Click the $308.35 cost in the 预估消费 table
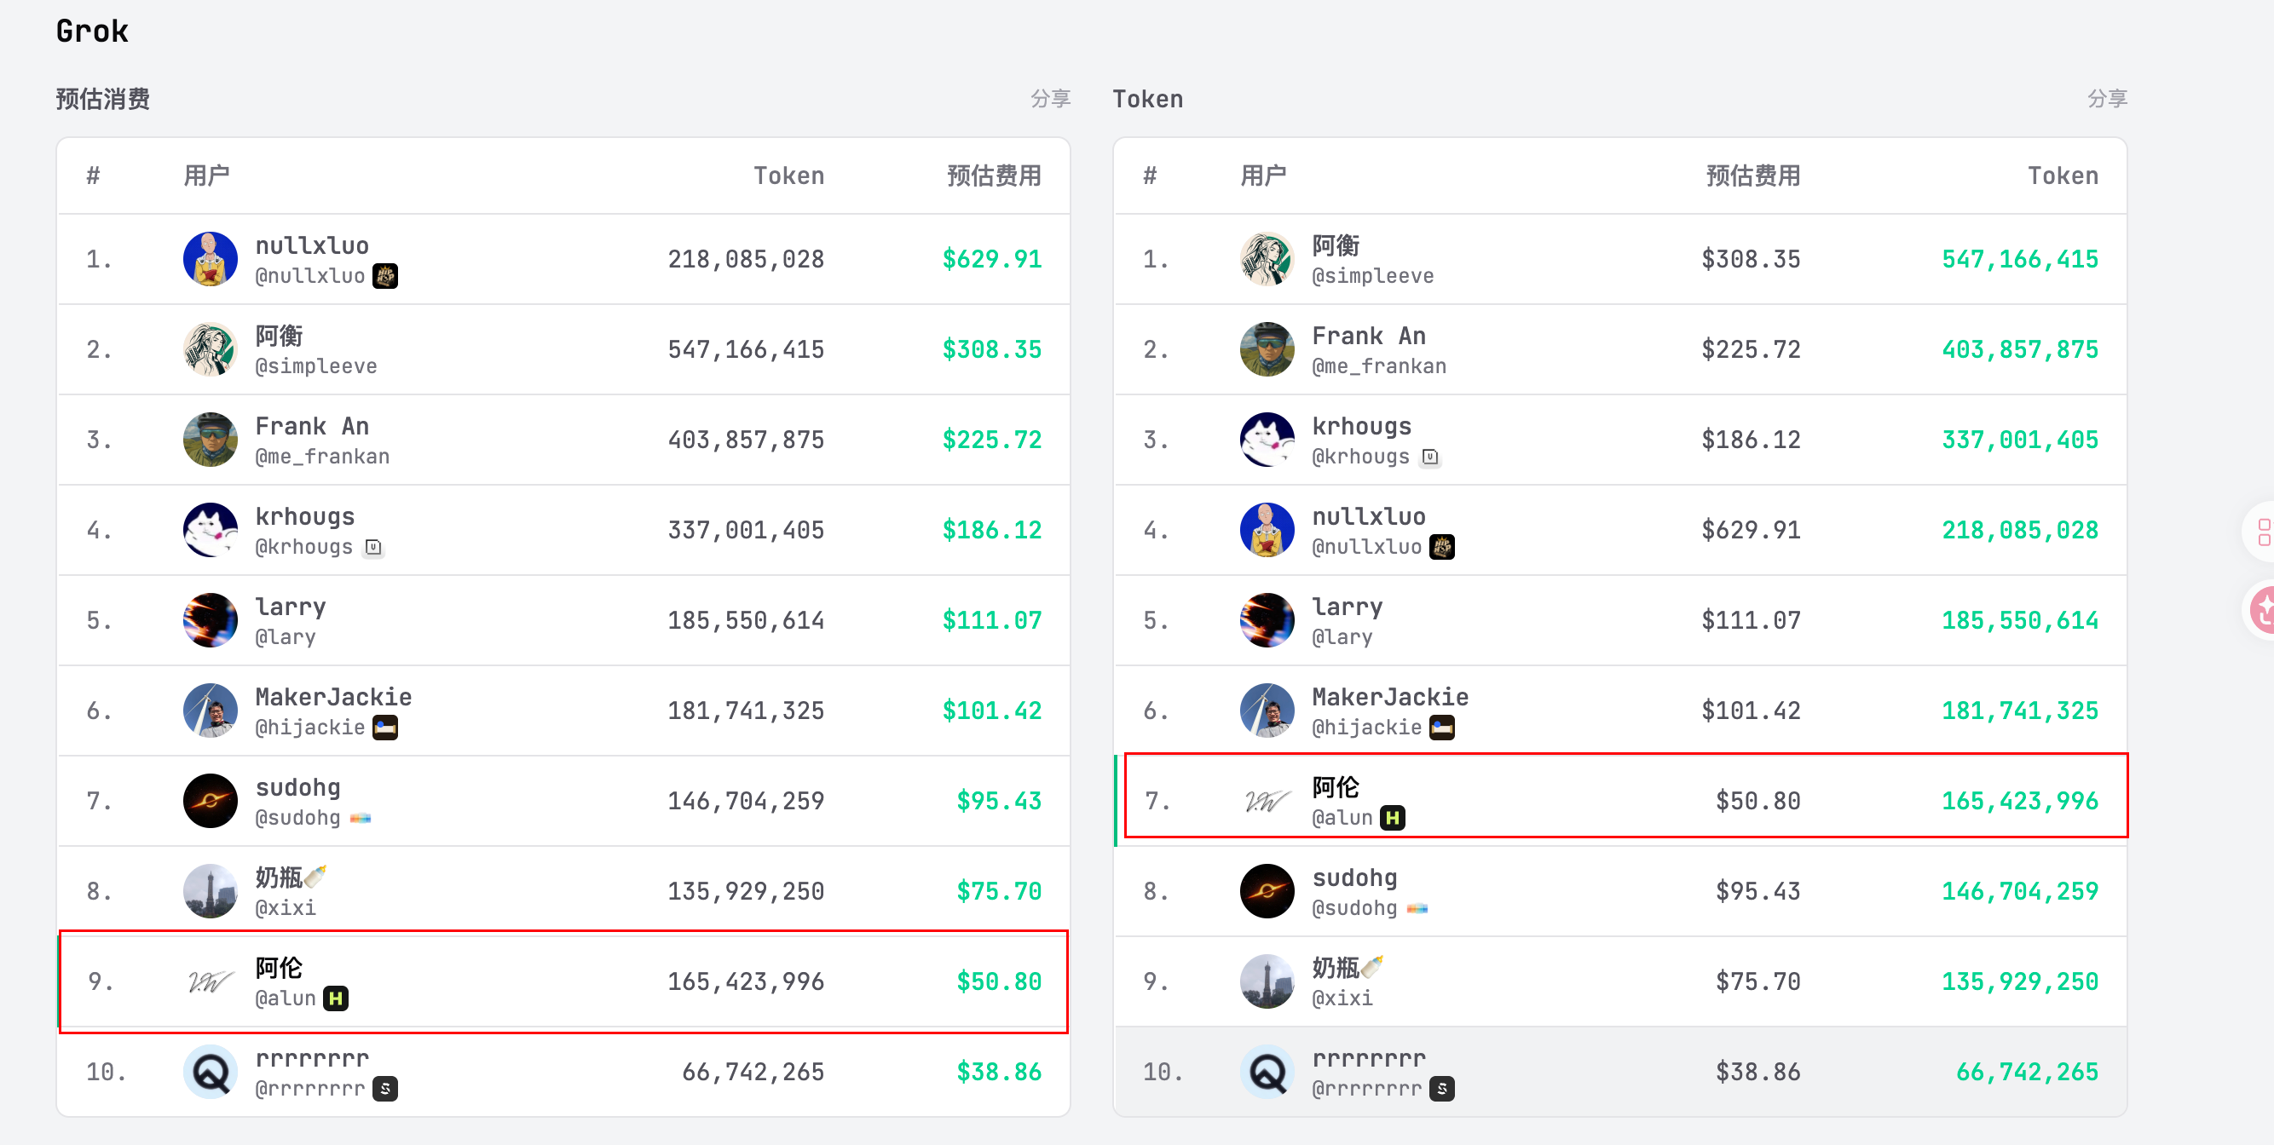The width and height of the screenshot is (2274, 1145). pos(992,349)
